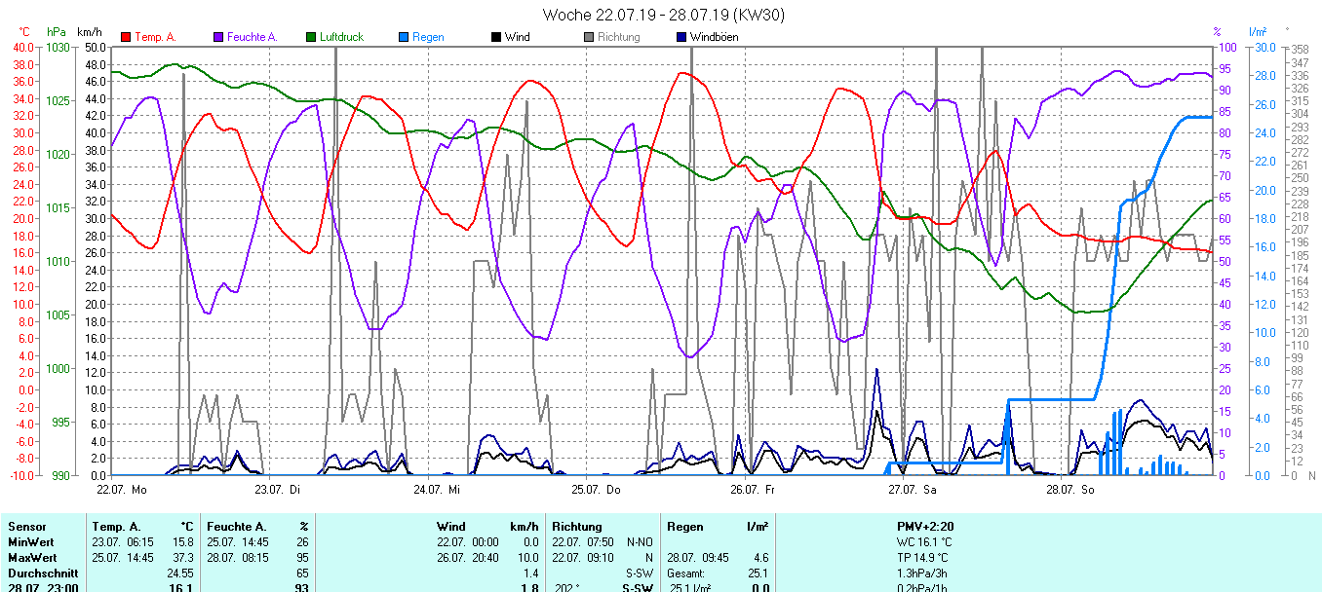Click the dark blue Windböen legend square
Screen dimensions: 1322x592
click(681, 37)
